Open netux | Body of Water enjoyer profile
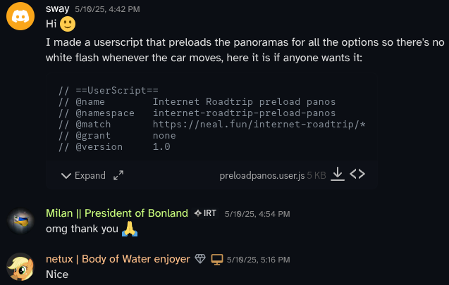 (118, 259)
